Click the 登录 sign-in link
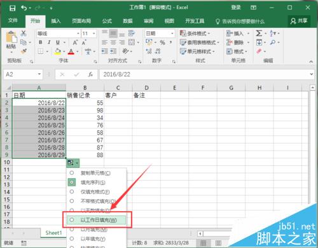 (236, 8)
